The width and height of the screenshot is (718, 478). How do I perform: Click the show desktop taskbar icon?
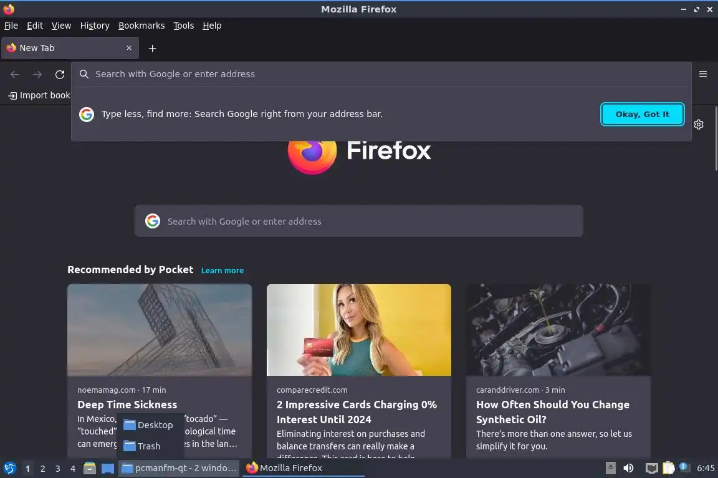tap(108, 468)
